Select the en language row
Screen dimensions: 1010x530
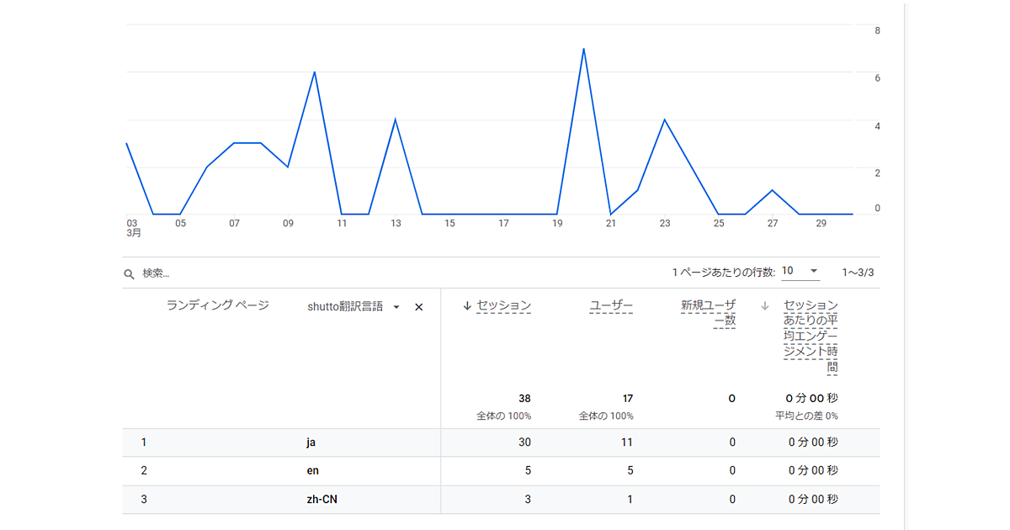pos(313,471)
